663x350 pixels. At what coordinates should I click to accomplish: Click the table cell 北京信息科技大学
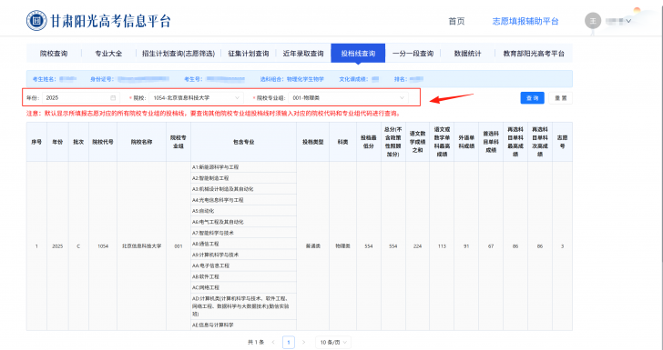pyautogui.click(x=142, y=246)
